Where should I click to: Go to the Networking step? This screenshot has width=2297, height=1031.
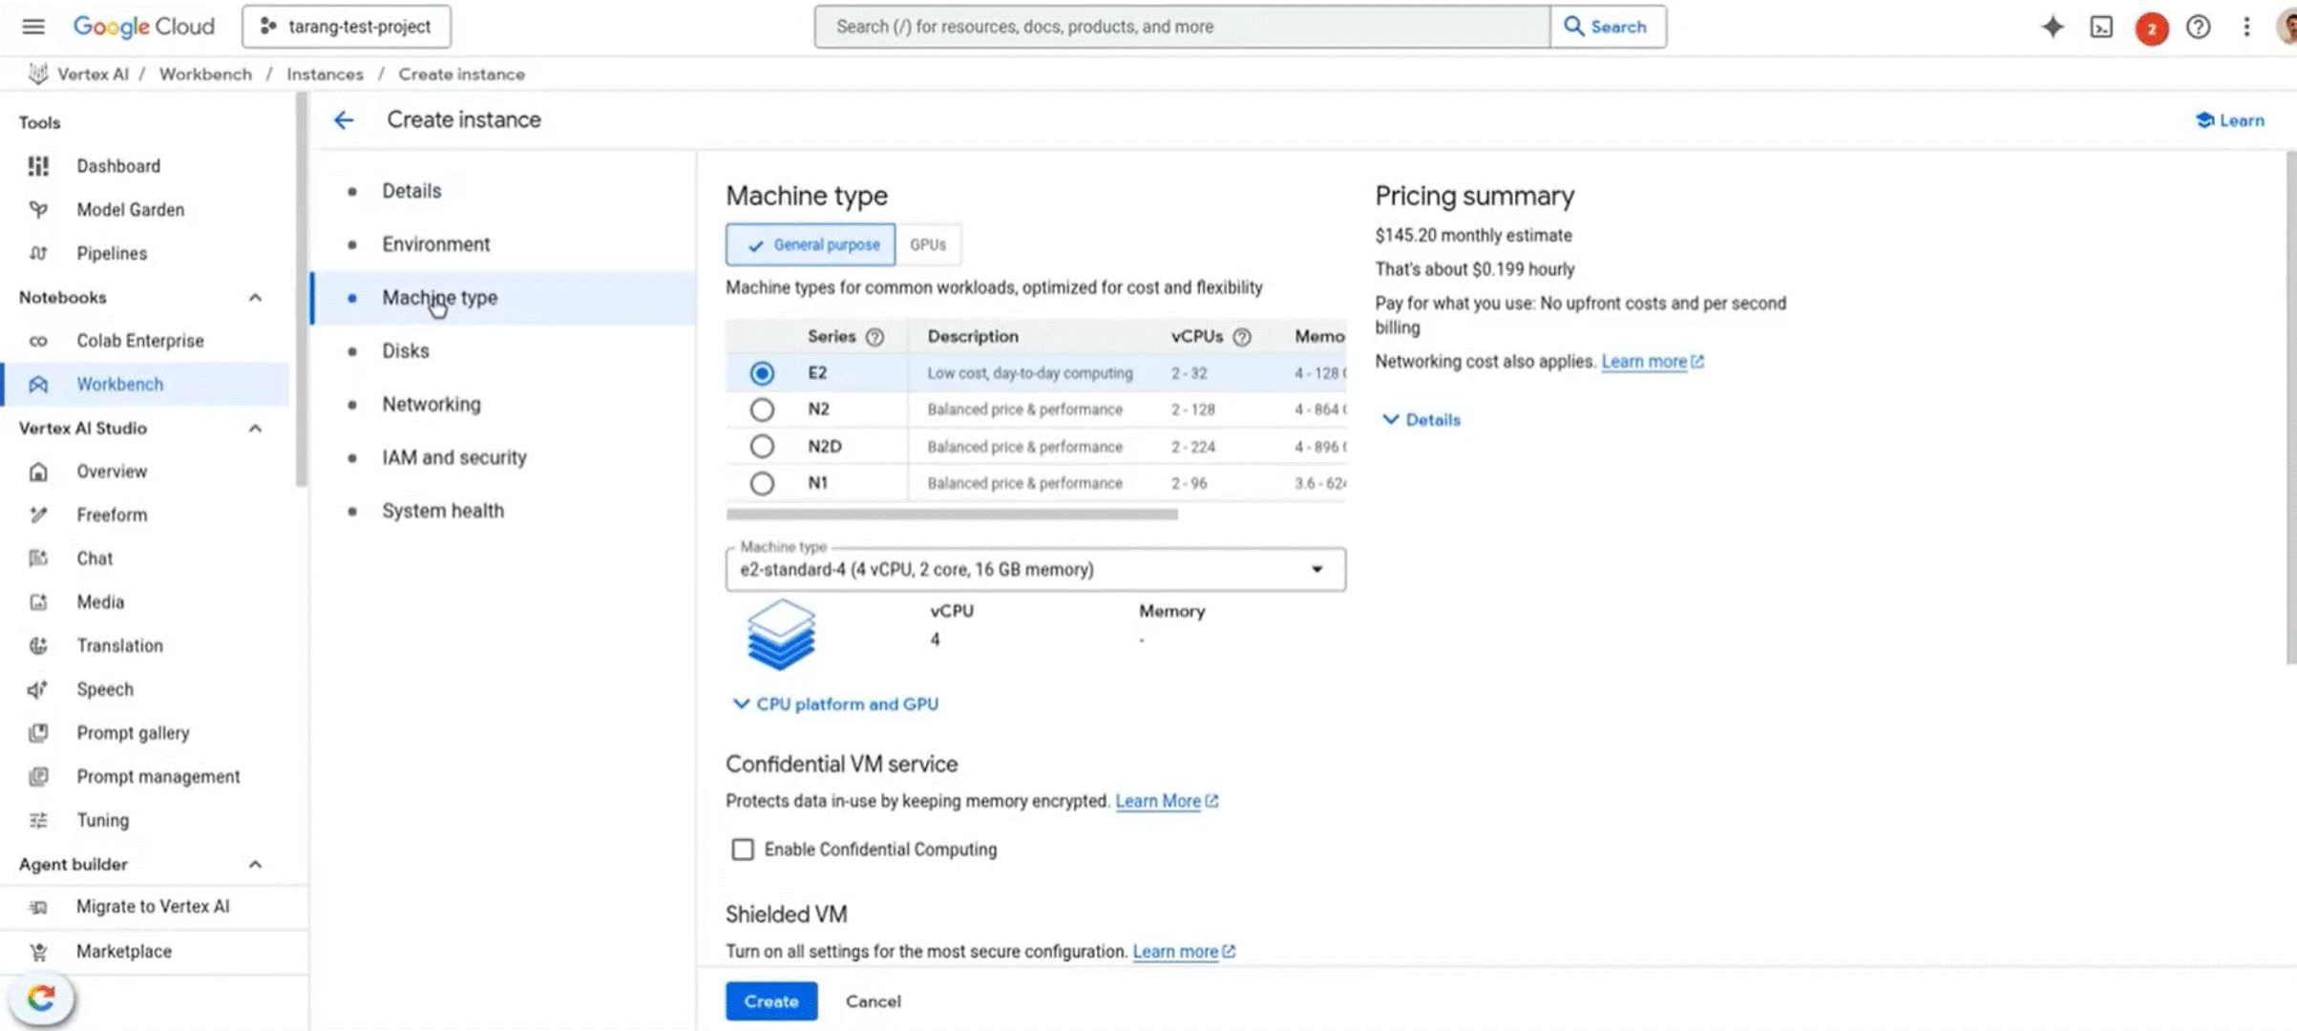[x=432, y=404]
